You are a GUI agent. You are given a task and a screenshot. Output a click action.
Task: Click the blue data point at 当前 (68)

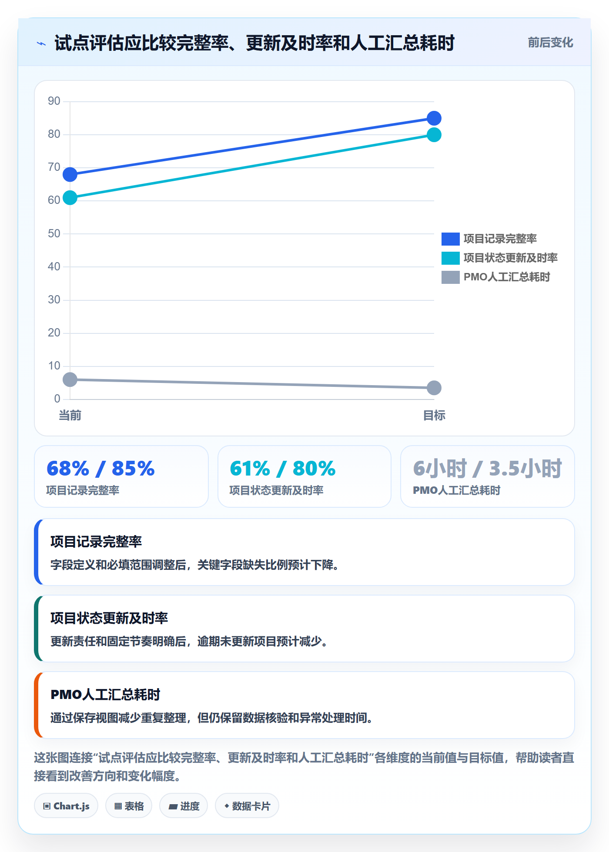pyautogui.click(x=70, y=175)
